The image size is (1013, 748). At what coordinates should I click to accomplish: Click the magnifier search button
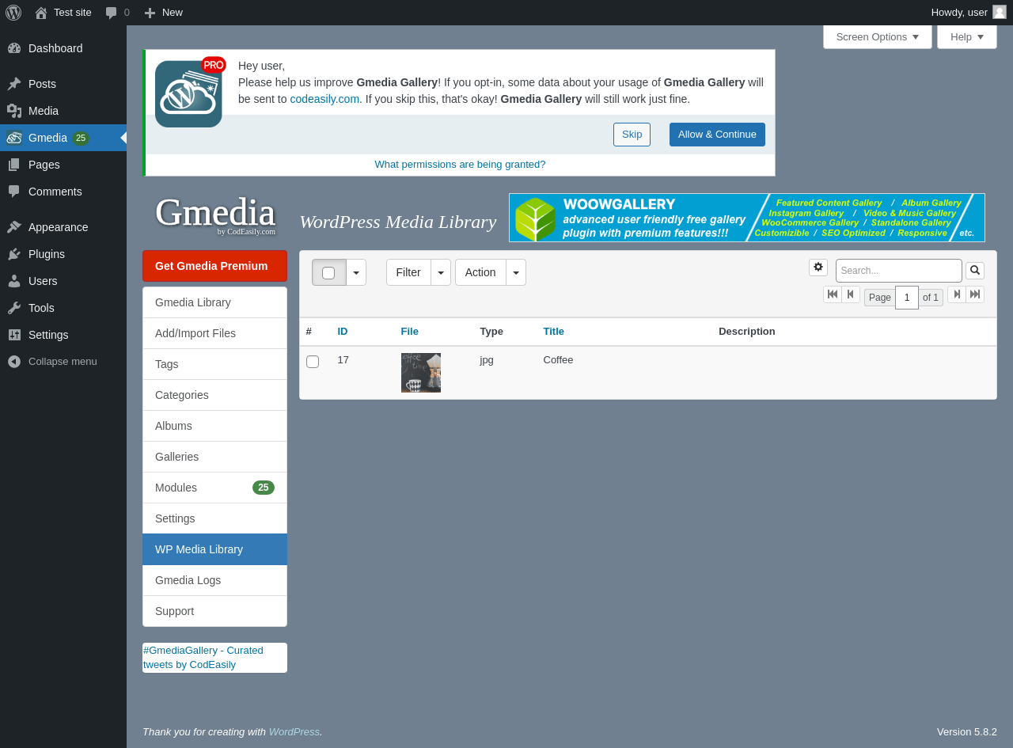click(975, 271)
